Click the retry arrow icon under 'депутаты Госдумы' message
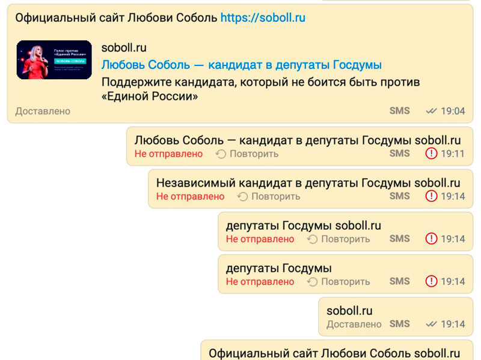This screenshot has width=481, height=360. point(313,281)
